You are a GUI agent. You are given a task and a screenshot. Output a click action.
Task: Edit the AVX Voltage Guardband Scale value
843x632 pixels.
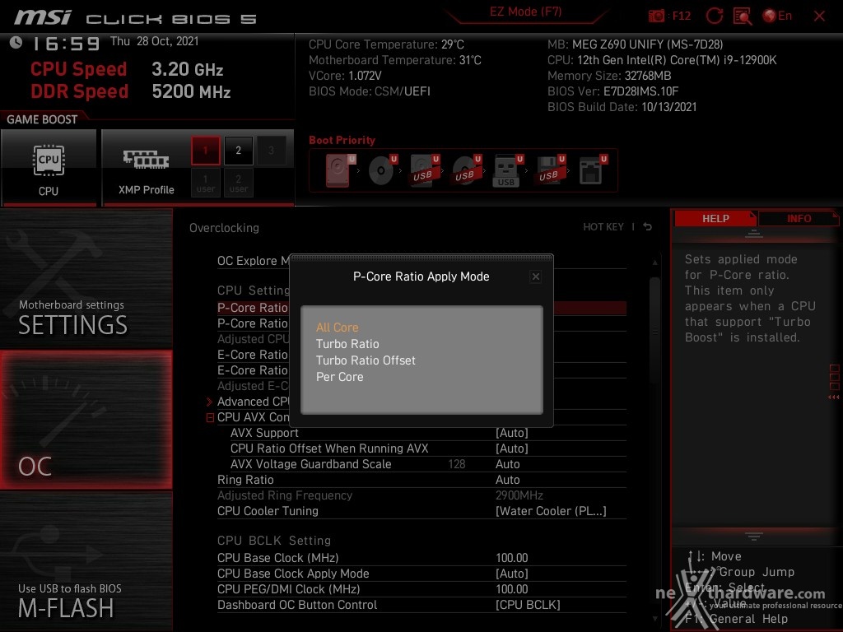tap(507, 464)
